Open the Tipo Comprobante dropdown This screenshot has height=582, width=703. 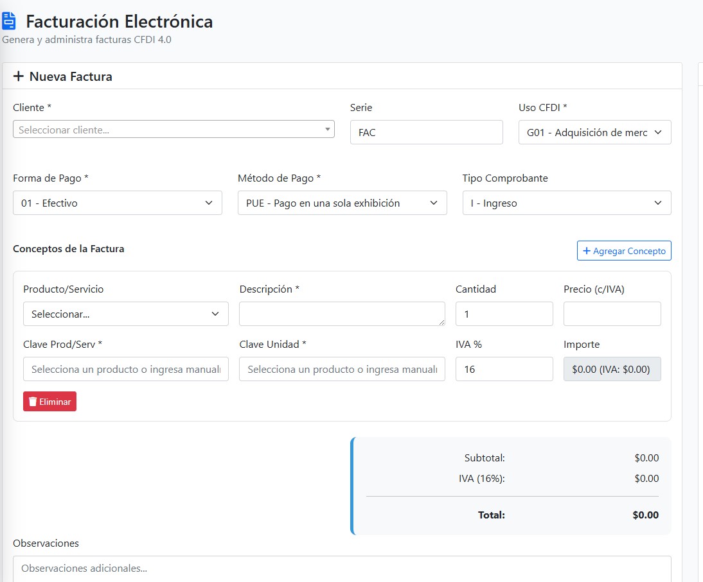coord(567,203)
